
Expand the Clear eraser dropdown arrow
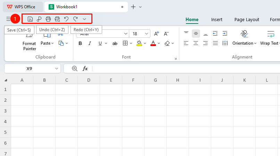coord(173,43)
